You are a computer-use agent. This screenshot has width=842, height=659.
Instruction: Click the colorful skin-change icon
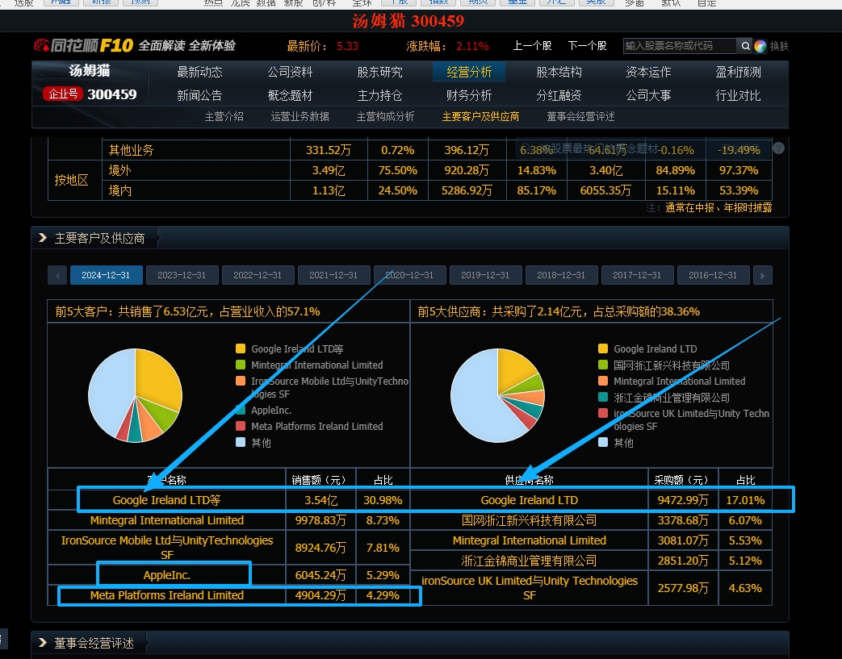tap(760, 46)
